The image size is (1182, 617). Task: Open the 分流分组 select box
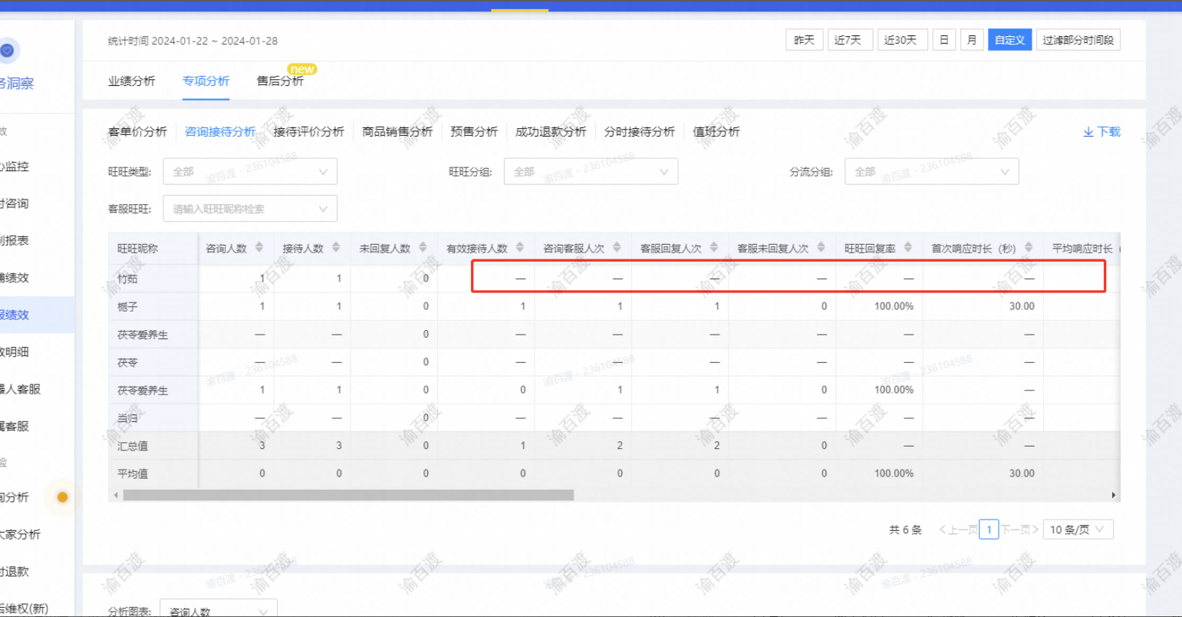[x=931, y=172]
